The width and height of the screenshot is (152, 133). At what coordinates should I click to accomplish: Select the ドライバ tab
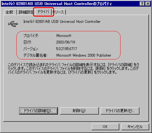[x=43, y=12]
